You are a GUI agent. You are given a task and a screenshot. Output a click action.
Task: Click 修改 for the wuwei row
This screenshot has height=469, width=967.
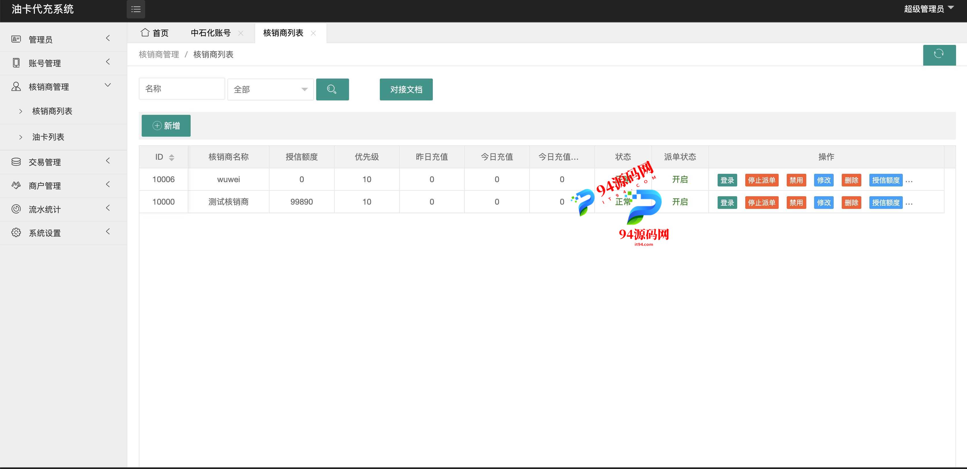tap(824, 180)
